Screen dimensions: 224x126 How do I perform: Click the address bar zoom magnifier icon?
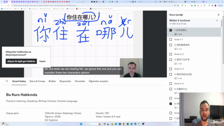click(175, 6)
